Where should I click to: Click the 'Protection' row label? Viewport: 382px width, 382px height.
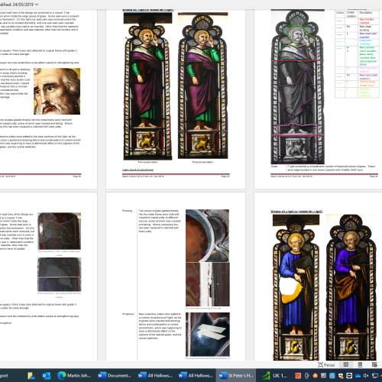[128, 314]
